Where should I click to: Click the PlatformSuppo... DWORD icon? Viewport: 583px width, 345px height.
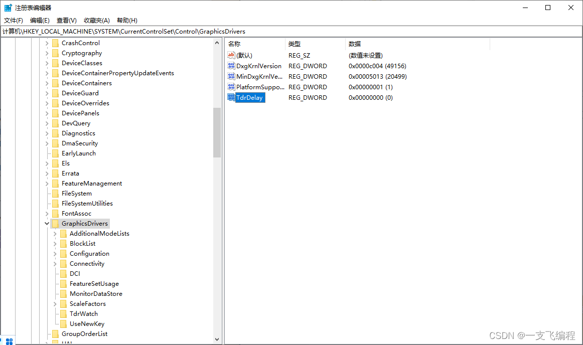pyautogui.click(x=231, y=87)
